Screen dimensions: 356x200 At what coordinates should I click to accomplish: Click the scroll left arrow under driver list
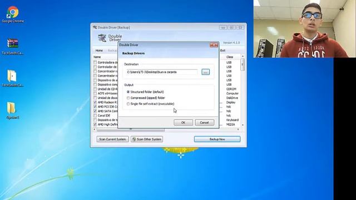[x=95, y=129]
